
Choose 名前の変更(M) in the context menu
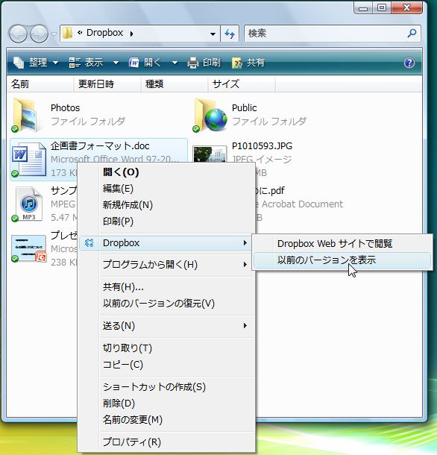point(167,420)
